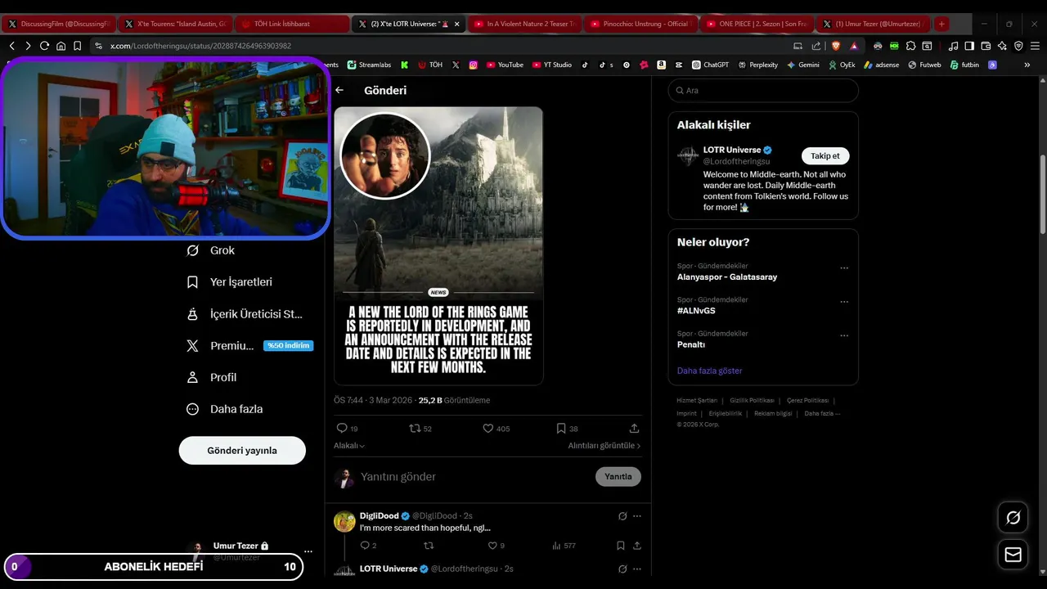Switch to the Pinocchio: Unstrung tab
The width and height of the screenshot is (1047, 589).
(x=640, y=24)
